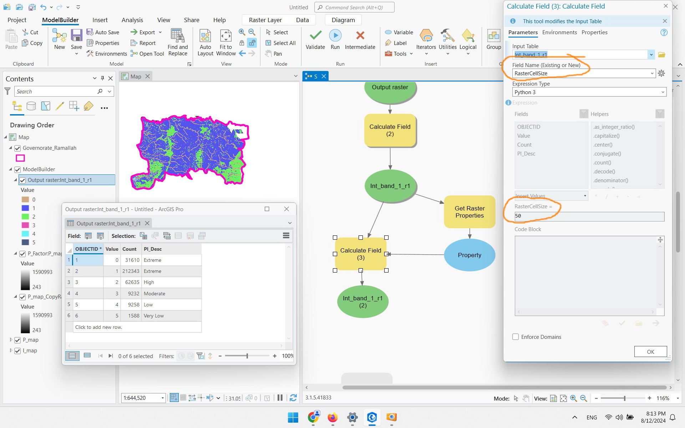Click the Fit to Window icon
The height and width of the screenshot is (428, 685).
coord(225,36)
